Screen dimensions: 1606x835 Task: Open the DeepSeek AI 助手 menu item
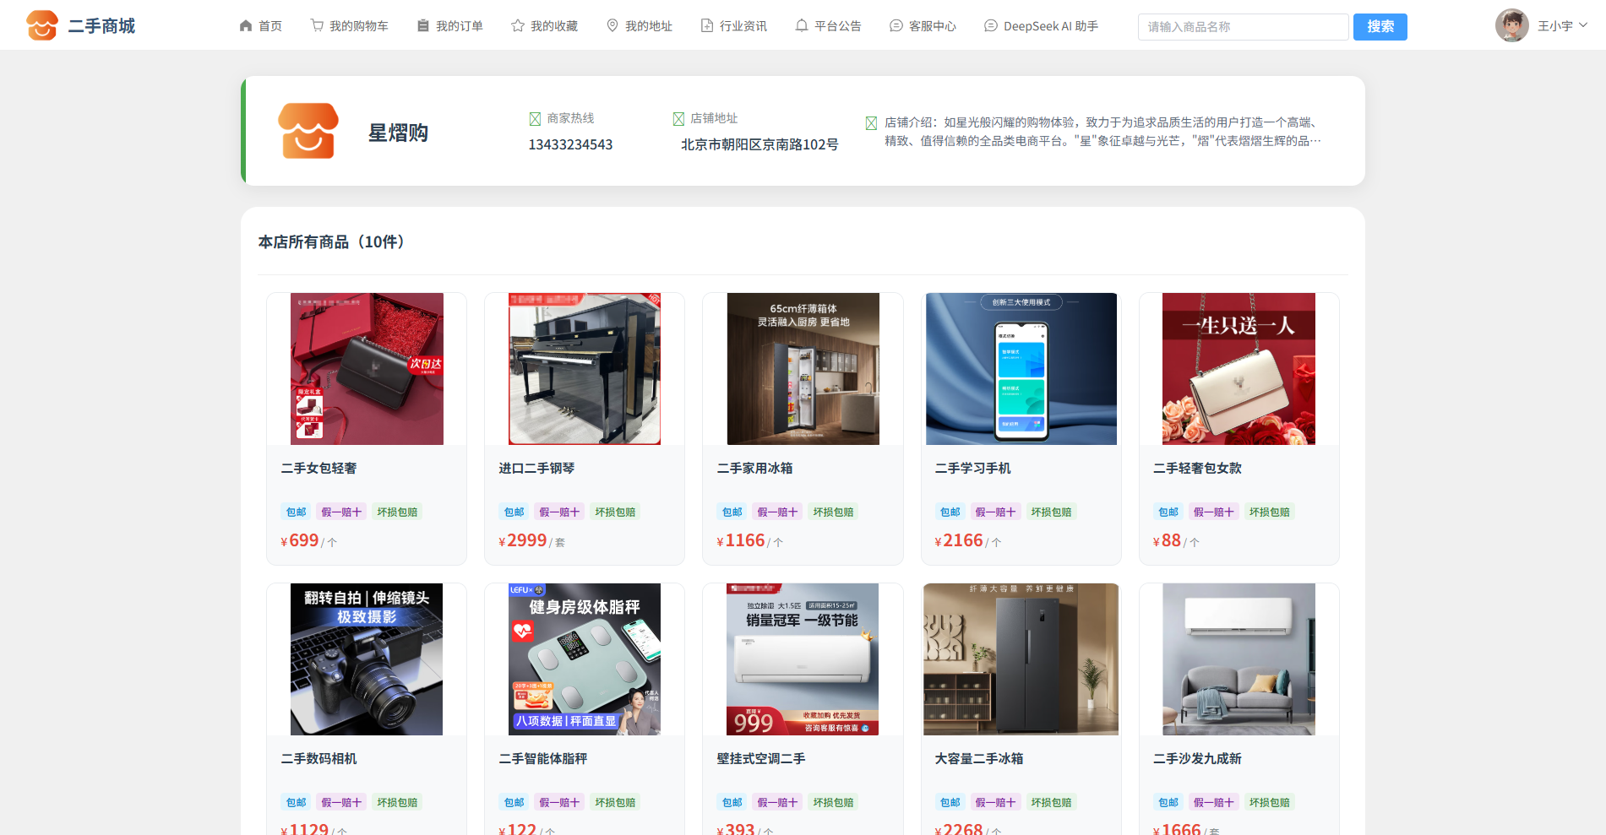1041,26
